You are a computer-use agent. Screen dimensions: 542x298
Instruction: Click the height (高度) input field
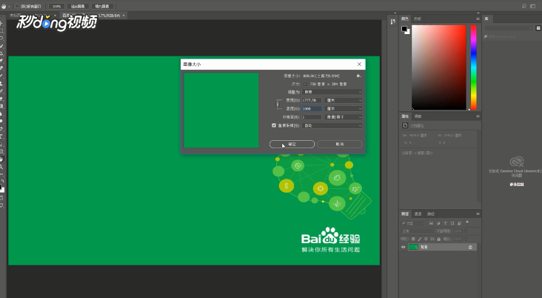312,109
